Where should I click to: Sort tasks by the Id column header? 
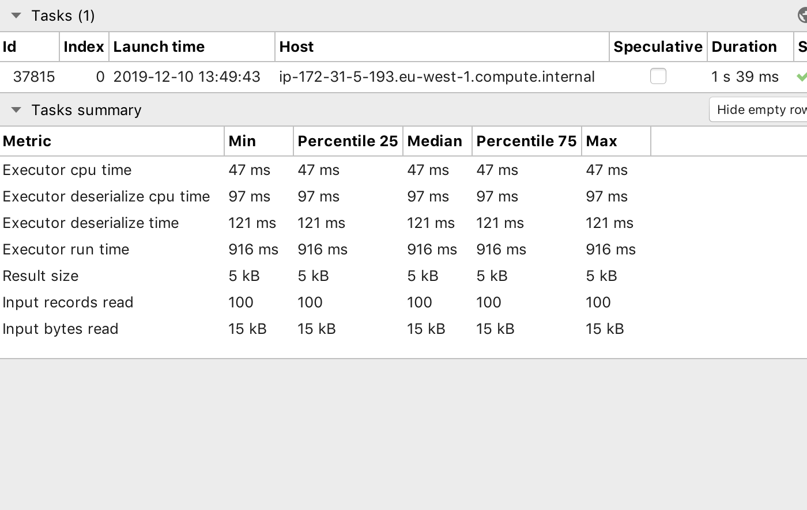click(29, 47)
